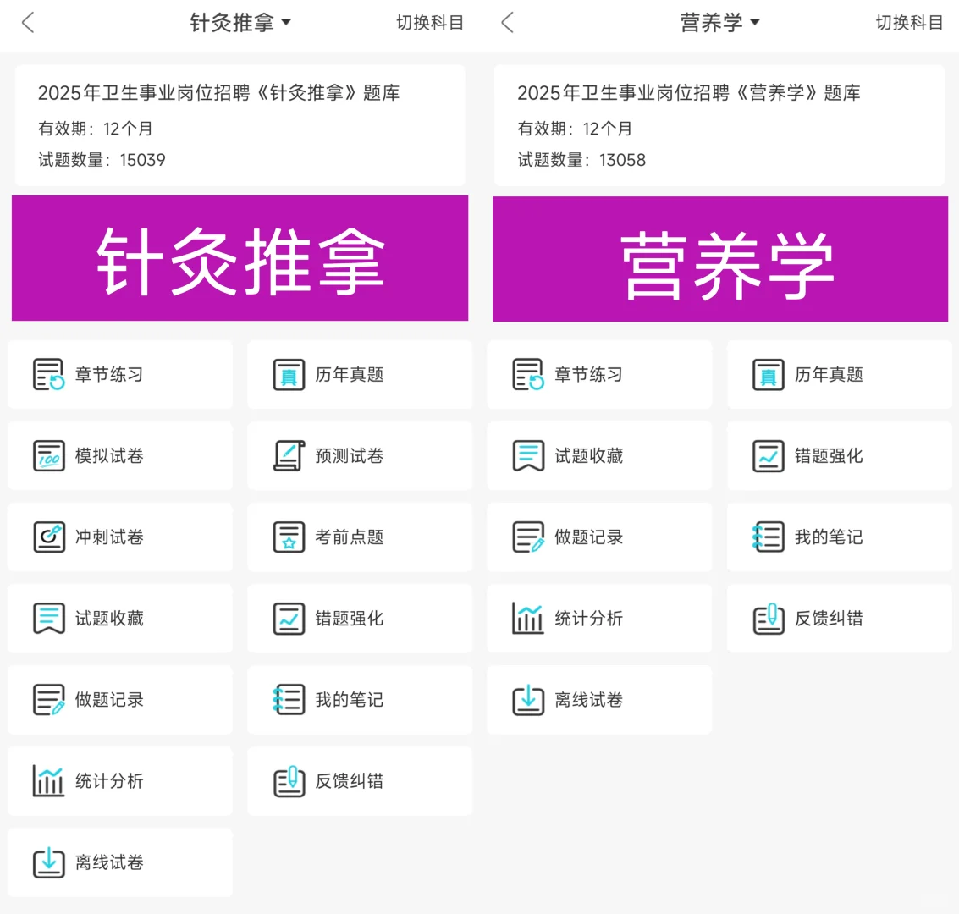
Task: Open 冲刺试卷 icon in 针灸推拿 panel
Action: coord(48,537)
